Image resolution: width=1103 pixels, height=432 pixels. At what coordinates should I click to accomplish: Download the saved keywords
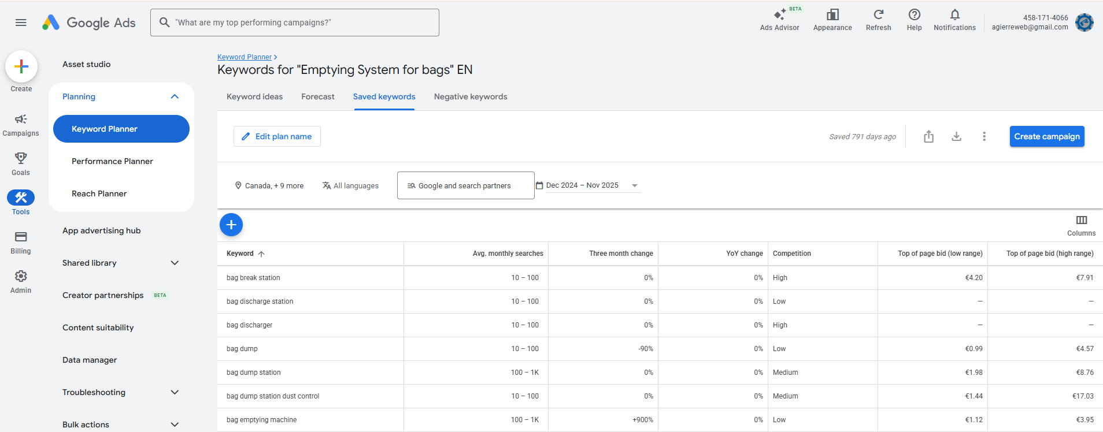click(x=957, y=136)
